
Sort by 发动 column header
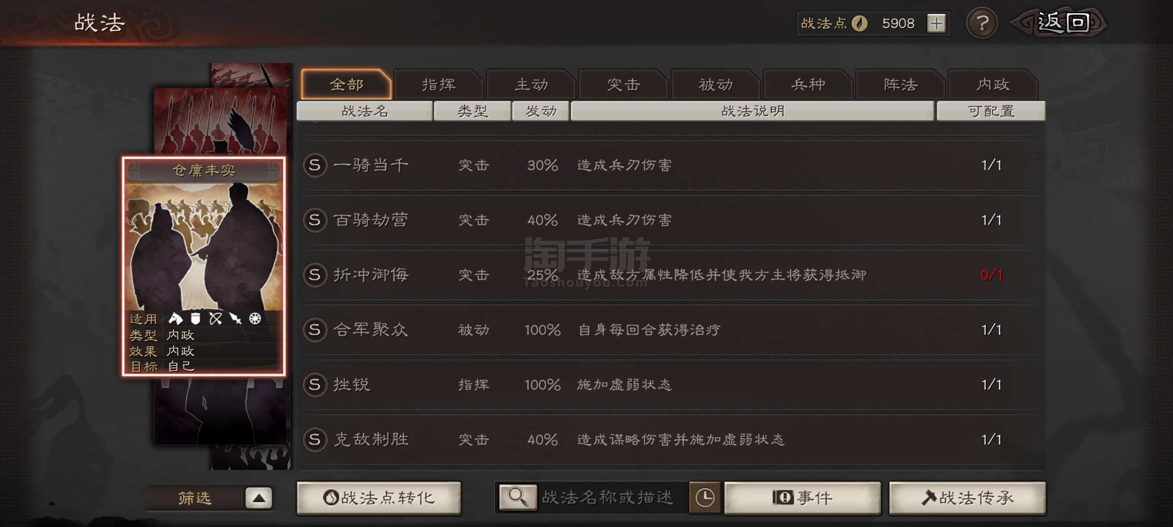[541, 111]
